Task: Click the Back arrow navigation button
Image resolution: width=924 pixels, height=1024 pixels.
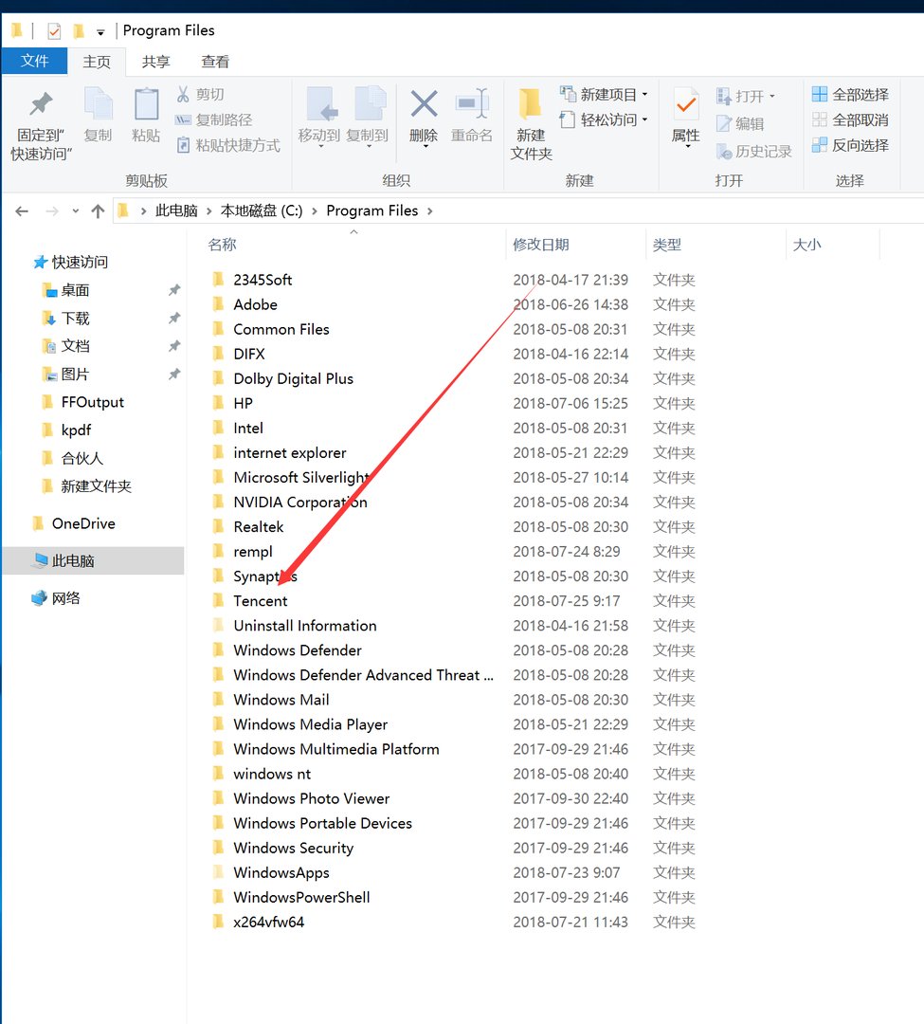Action: click(23, 211)
